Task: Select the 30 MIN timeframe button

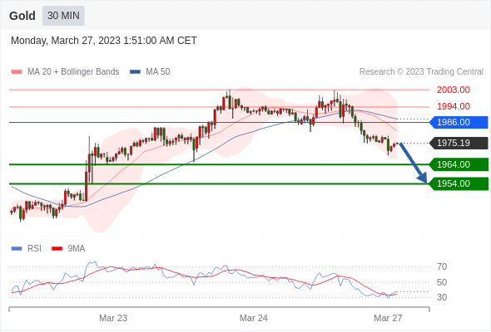Action: click(63, 16)
